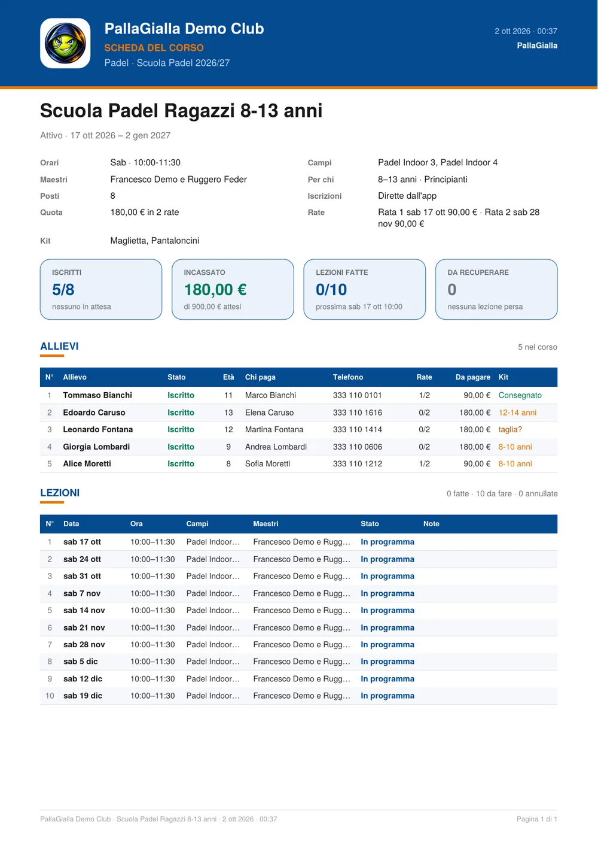598x846 pixels.
Task: Click 'In programma' status for sab 5 dic
Action: [388, 662]
